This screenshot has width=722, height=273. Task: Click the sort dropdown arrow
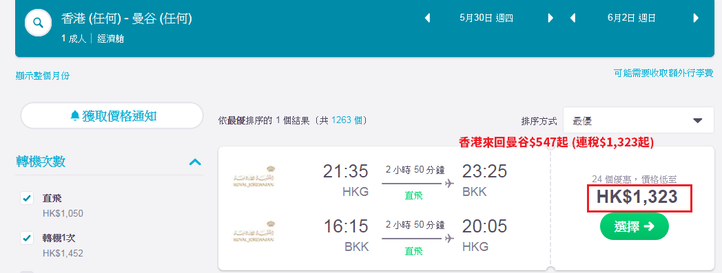(697, 121)
